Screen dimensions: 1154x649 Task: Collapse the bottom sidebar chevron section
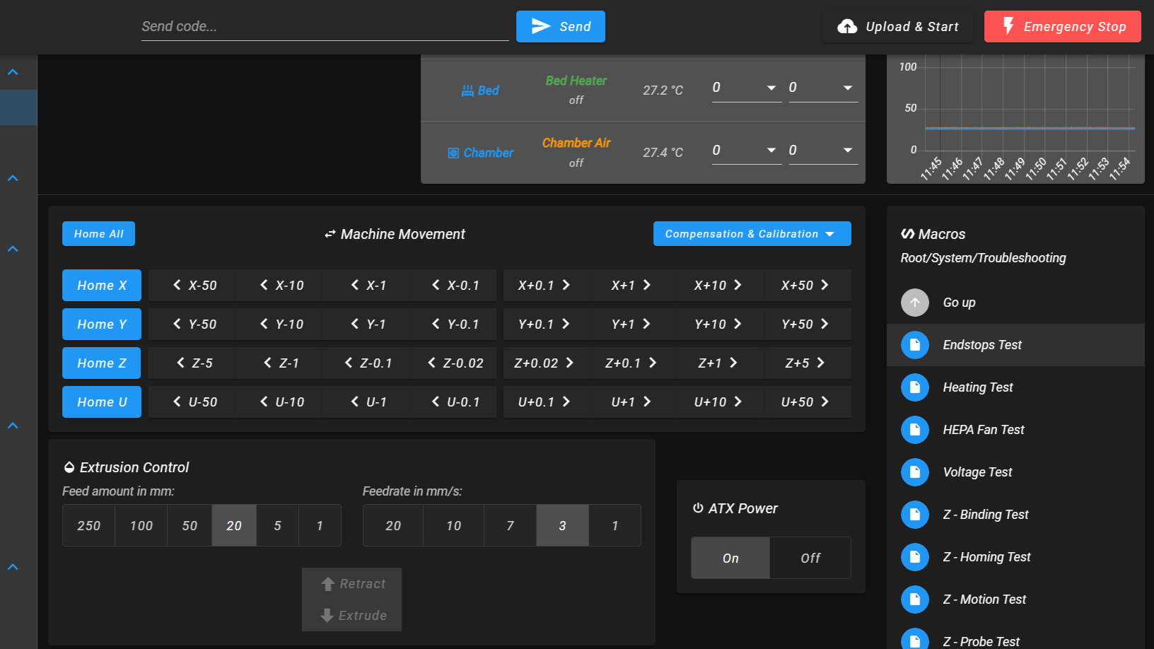(x=13, y=567)
